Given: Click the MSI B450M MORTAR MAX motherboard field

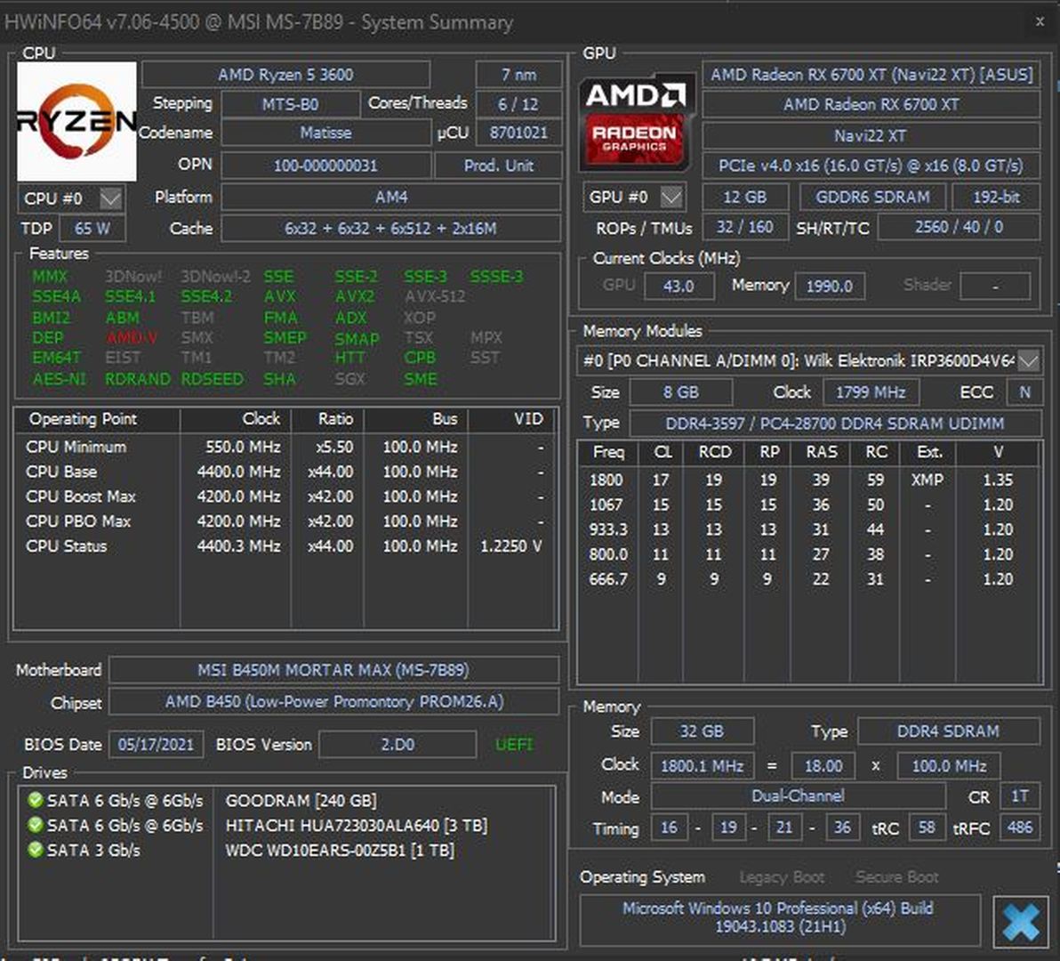Looking at the screenshot, I should point(333,670).
